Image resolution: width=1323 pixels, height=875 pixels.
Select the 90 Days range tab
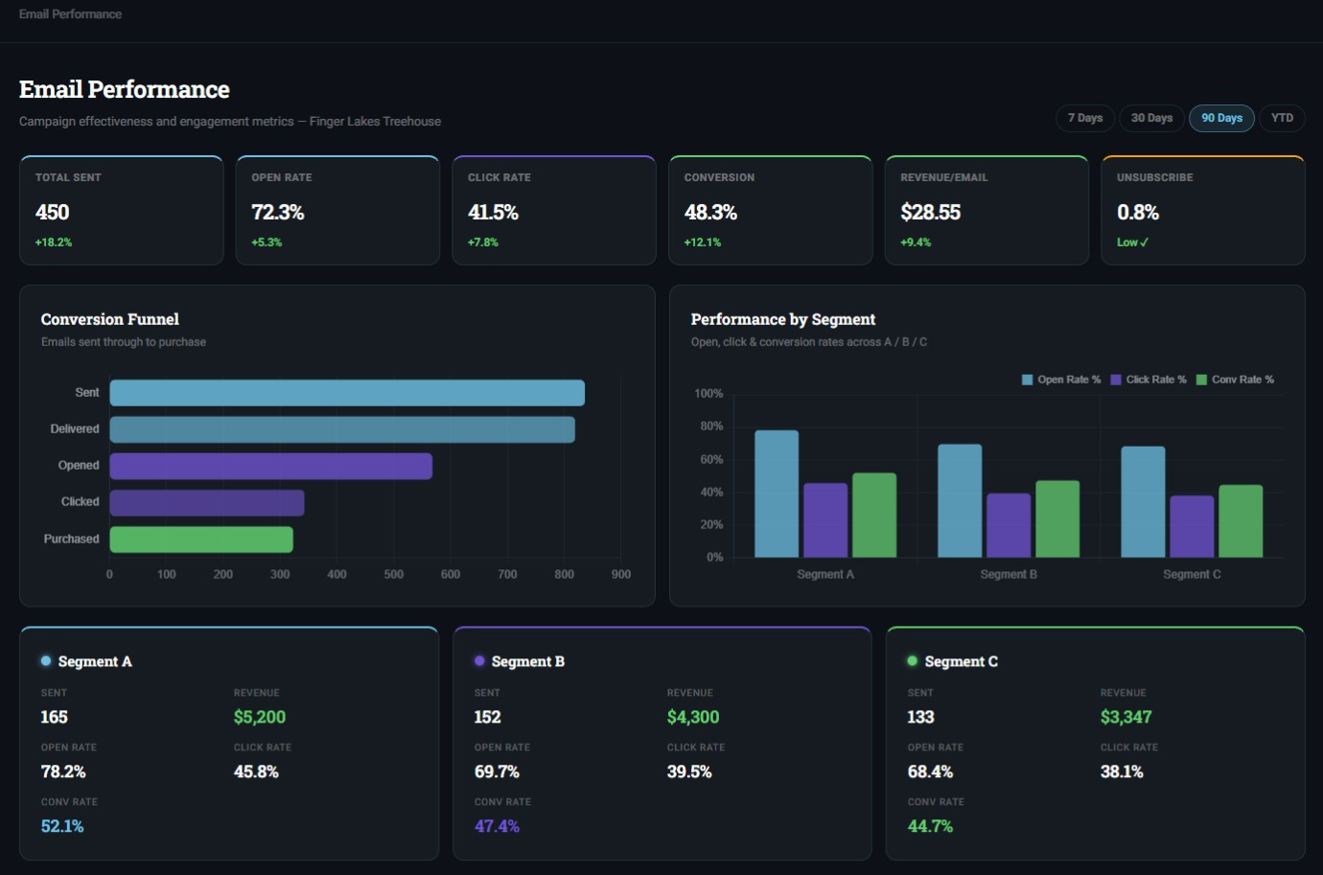pyautogui.click(x=1221, y=118)
